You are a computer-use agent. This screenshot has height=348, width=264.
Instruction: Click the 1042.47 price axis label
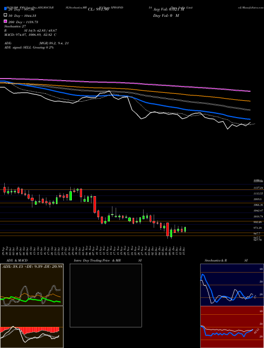point(258,210)
